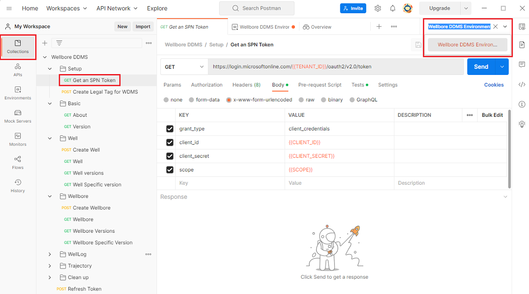The image size is (529, 294).
Task: Open APIs in the sidebar
Action: coord(18,70)
